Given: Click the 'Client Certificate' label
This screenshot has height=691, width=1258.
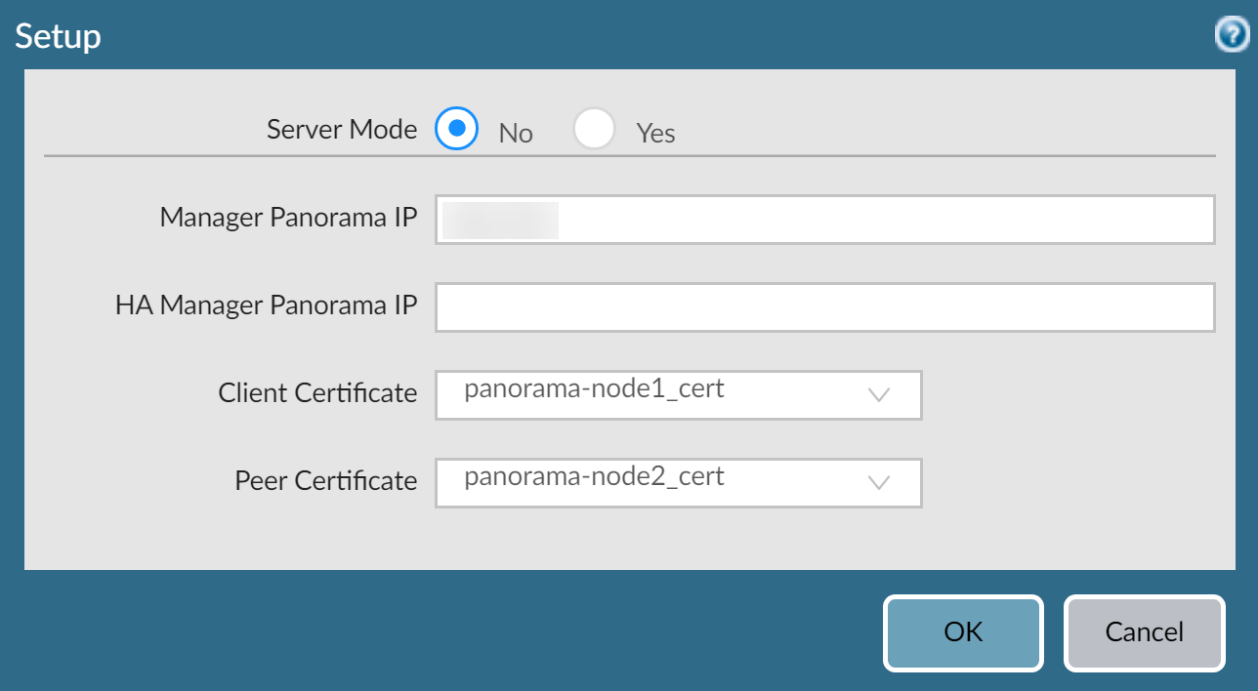Looking at the screenshot, I should 317,393.
